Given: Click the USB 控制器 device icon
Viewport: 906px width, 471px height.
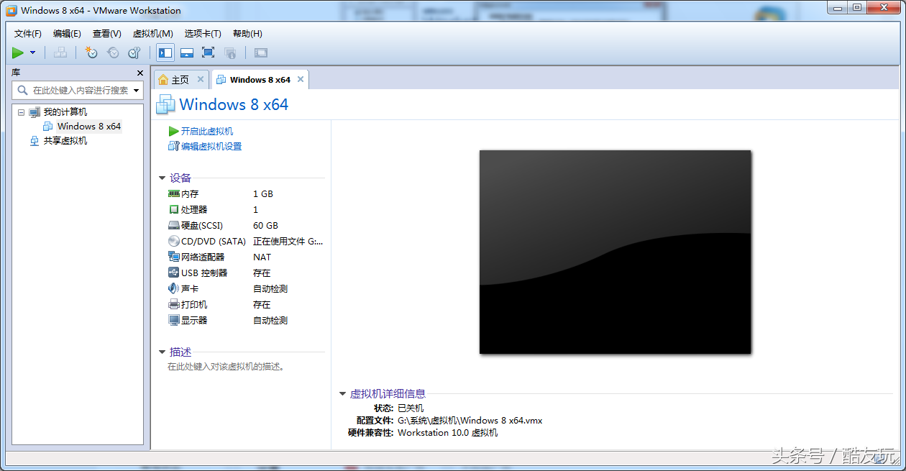Looking at the screenshot, I should tap(173, 273).
